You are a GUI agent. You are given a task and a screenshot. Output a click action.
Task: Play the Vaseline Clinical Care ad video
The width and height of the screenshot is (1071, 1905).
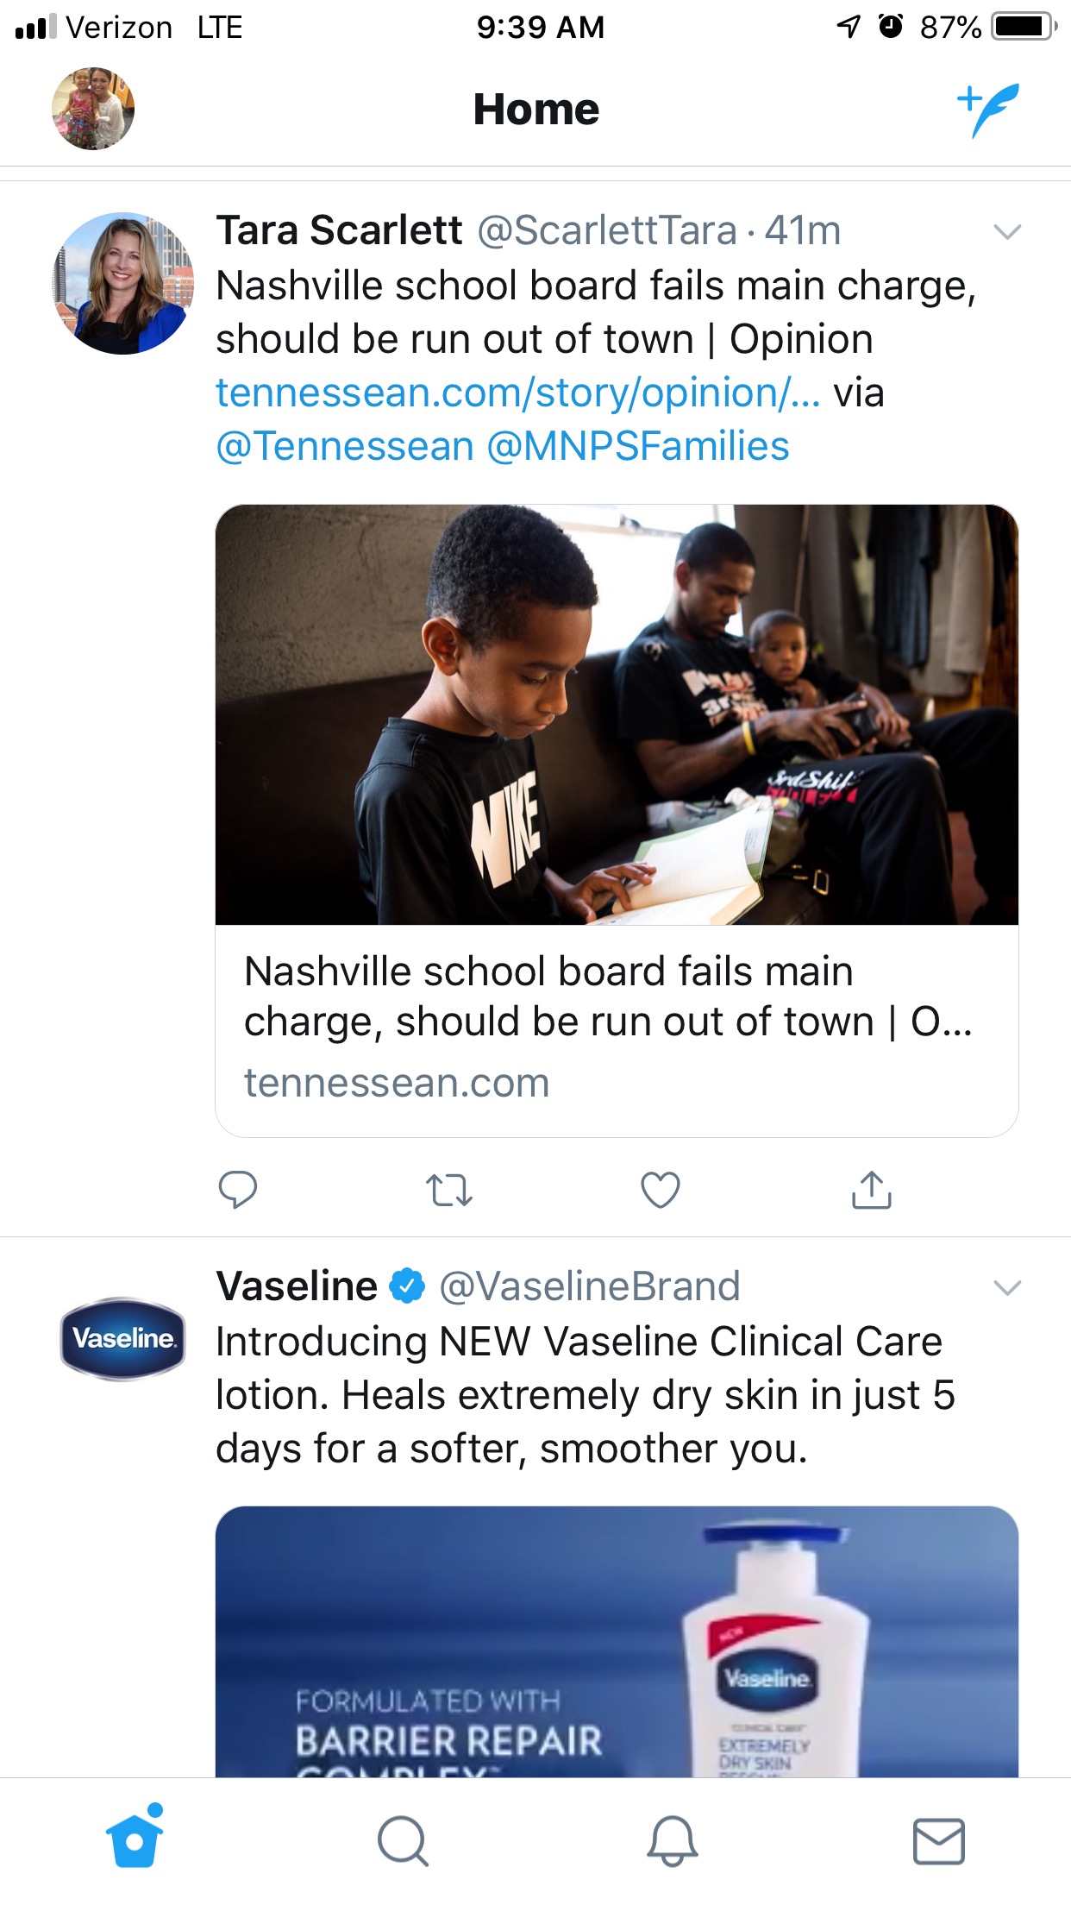pyautogui.click(x=617, y=1641)
